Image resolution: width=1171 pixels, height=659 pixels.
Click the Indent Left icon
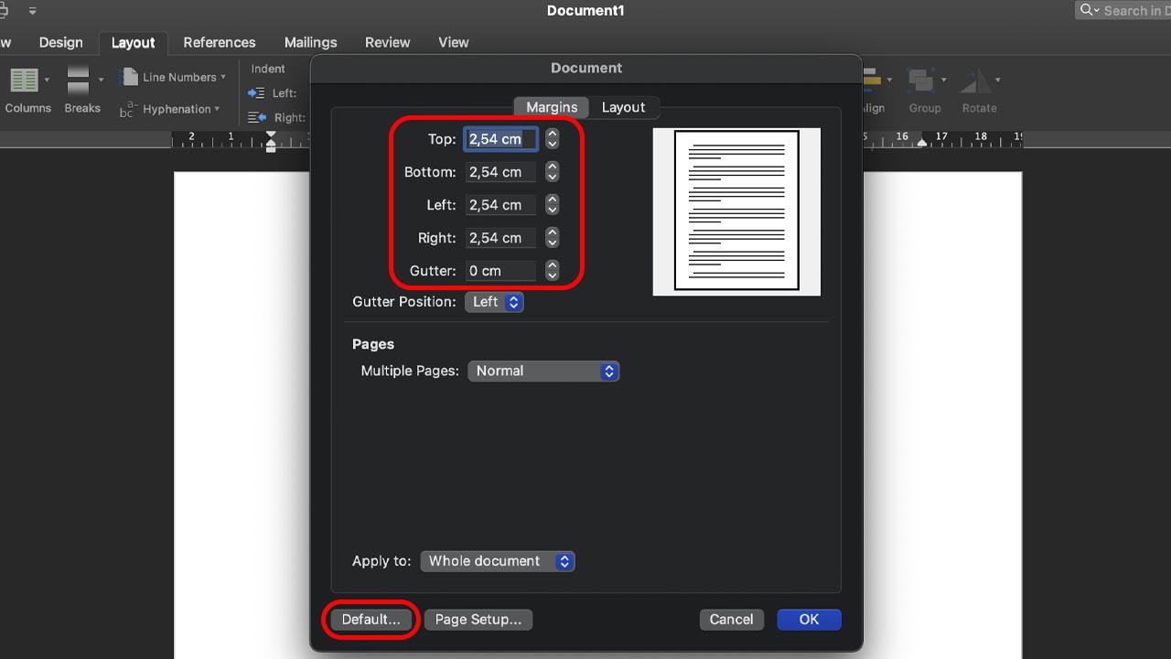tap(257, 93)
